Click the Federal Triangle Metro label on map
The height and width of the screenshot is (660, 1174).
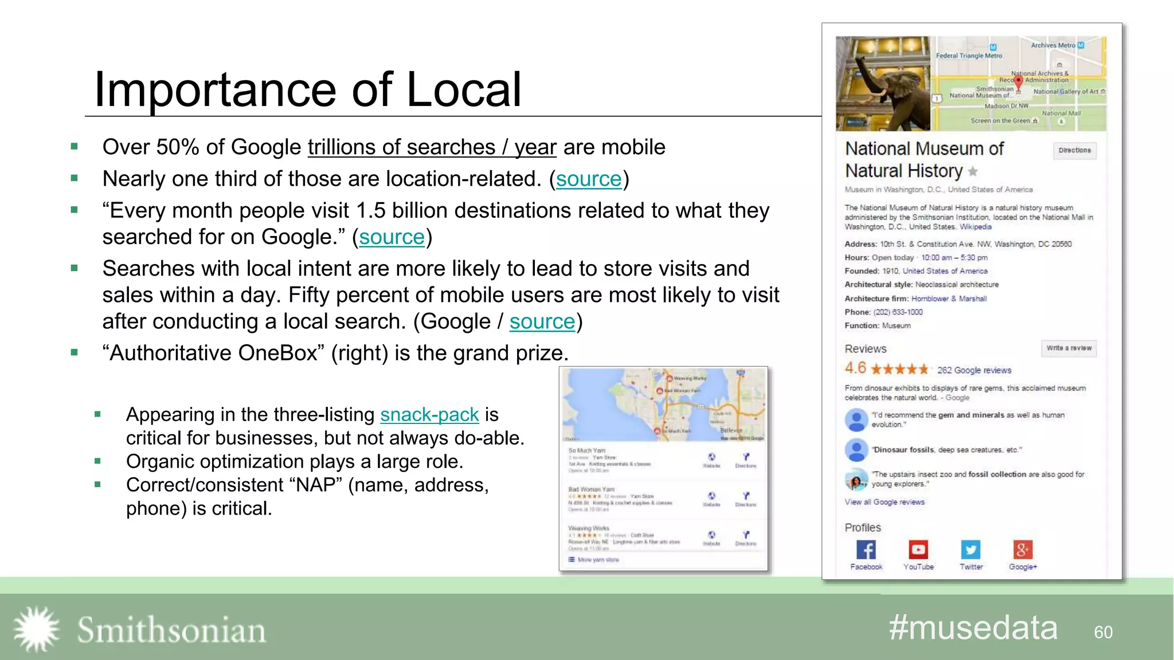[969, 56]
